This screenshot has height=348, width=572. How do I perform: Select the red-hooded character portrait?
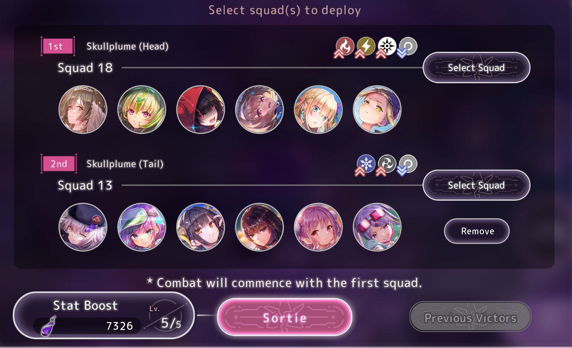pyautogui.click(x=200, y=109)
